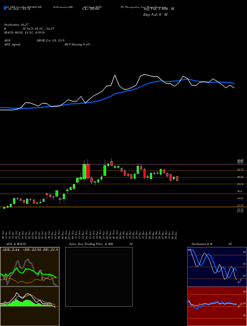
Task: Select the 'Day Vol: 0 M' readout
Action: point(155,15)
